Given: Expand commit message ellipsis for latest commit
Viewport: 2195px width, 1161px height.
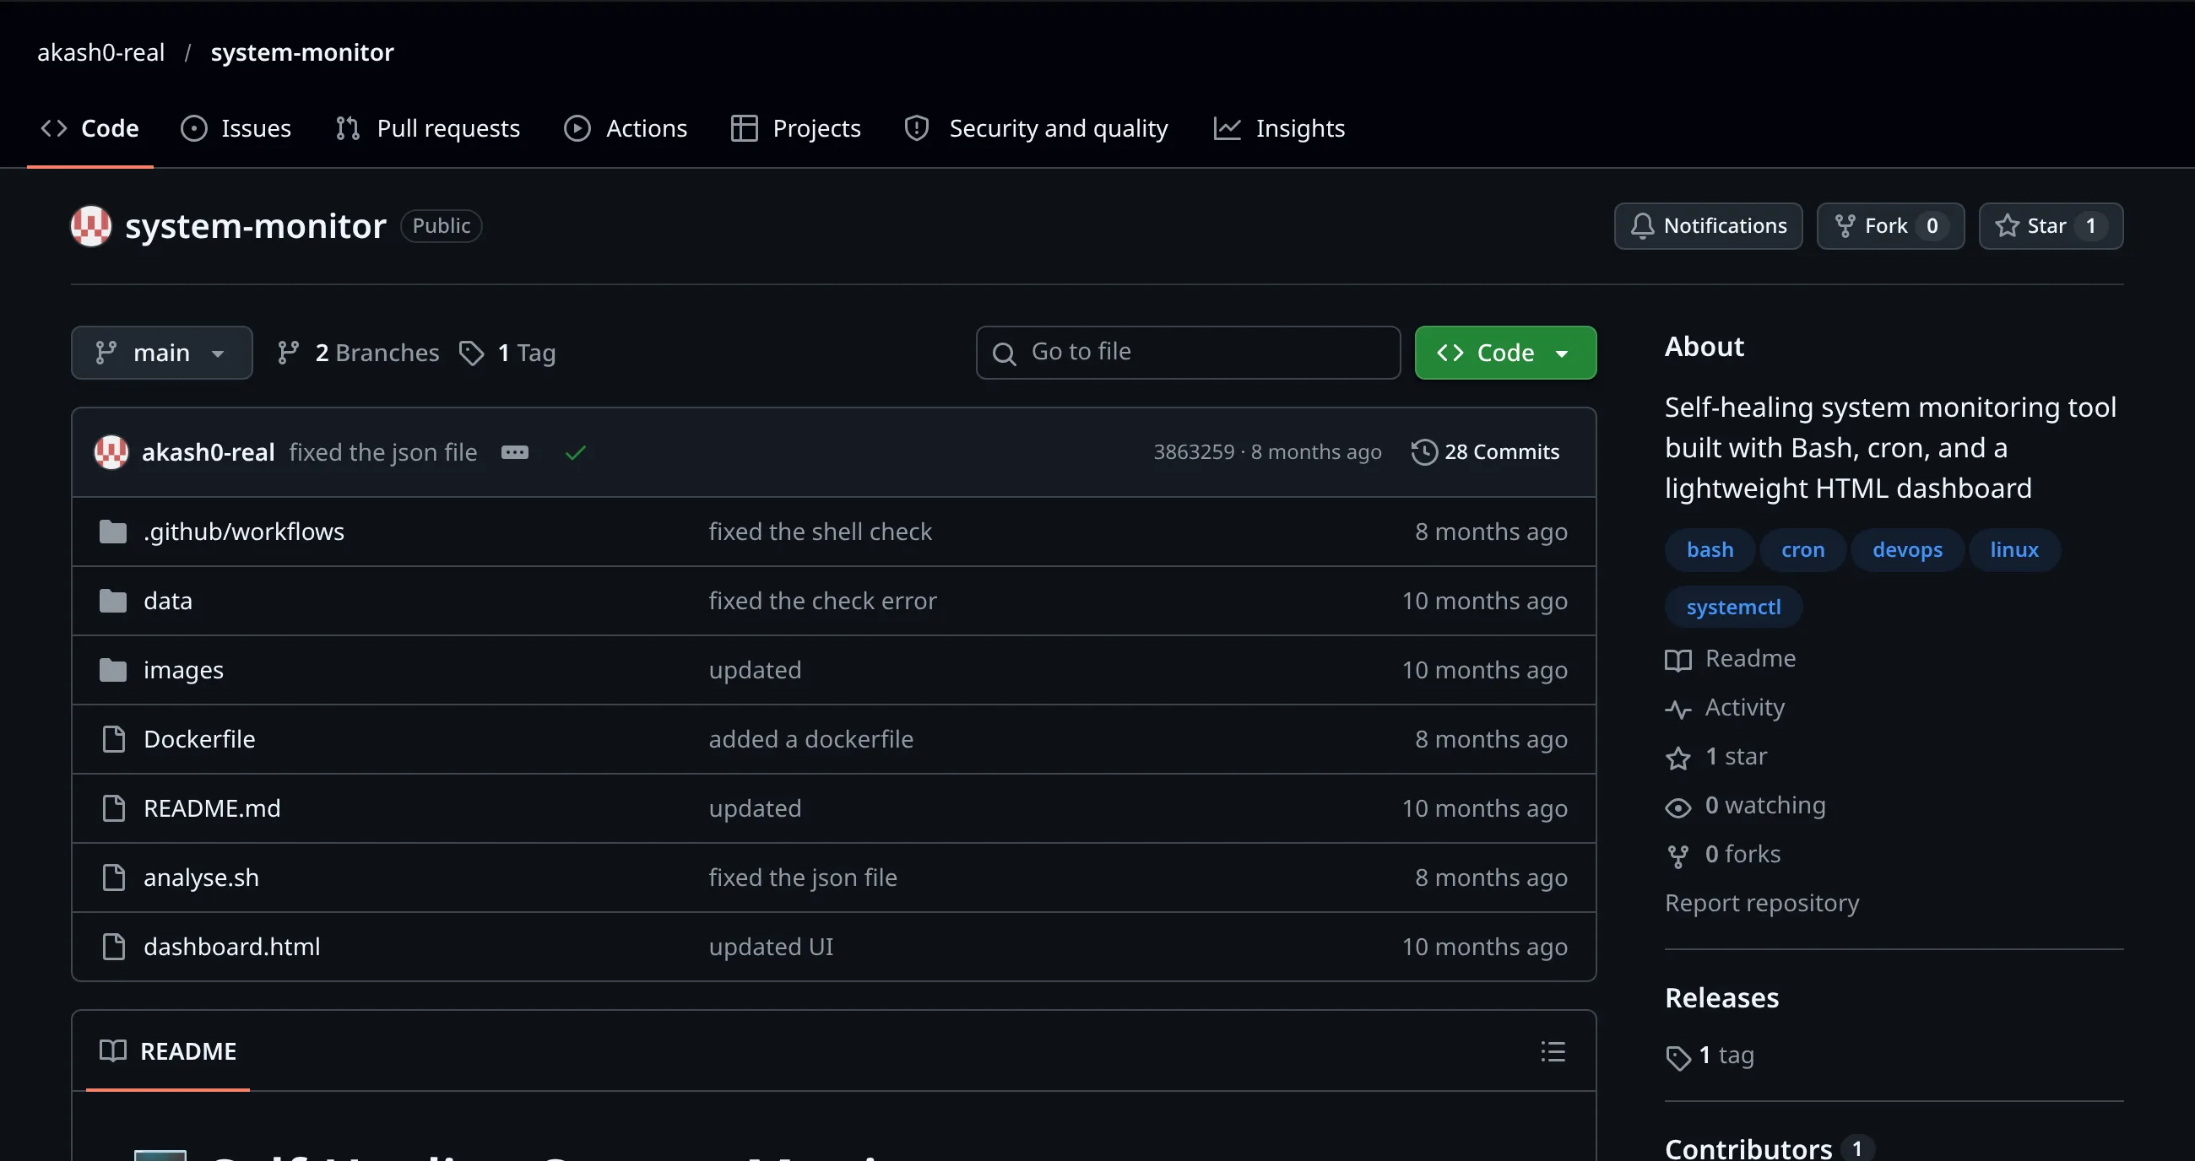Looking at the screenshot, I should point(515,452).
